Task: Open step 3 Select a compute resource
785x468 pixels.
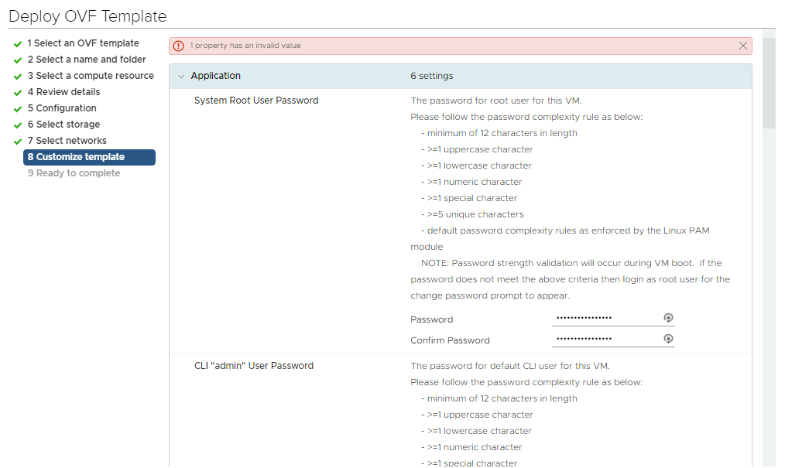Action: pos(91,76)
